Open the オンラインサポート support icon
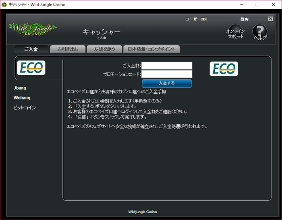The image size is (282, 220). pyautogui.click(x=236, y=32)
